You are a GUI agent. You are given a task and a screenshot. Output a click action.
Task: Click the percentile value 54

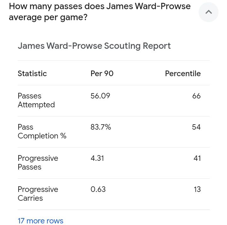(x=196, y=127)
